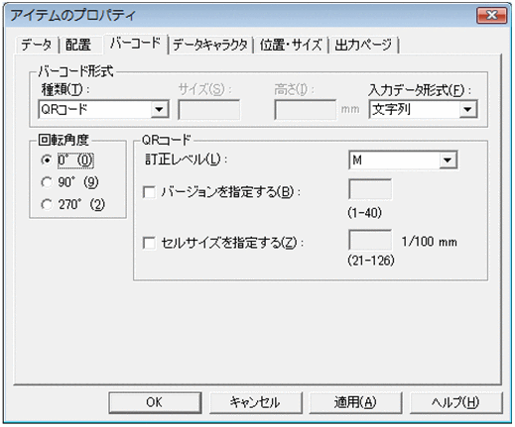The width and height of the screenshot is (515, 427).
Task: Select 270° rotation angle
Action: click(47, 204)
